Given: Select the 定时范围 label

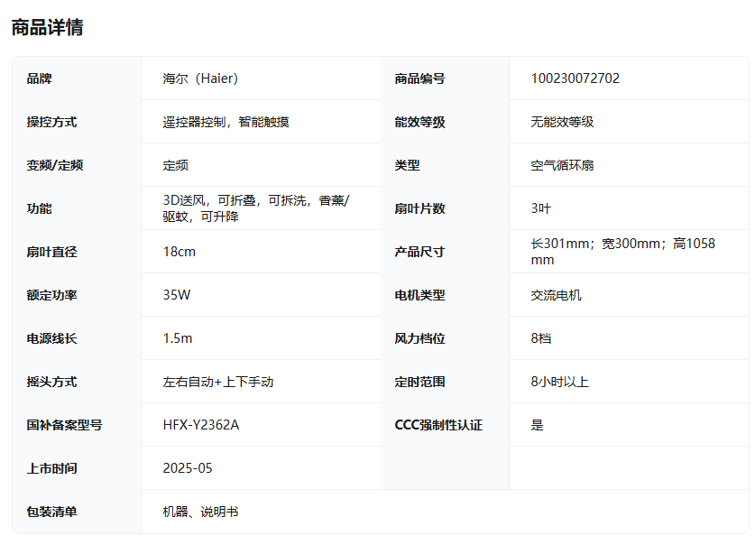Looking at the screenshot, I should point(419,382).
